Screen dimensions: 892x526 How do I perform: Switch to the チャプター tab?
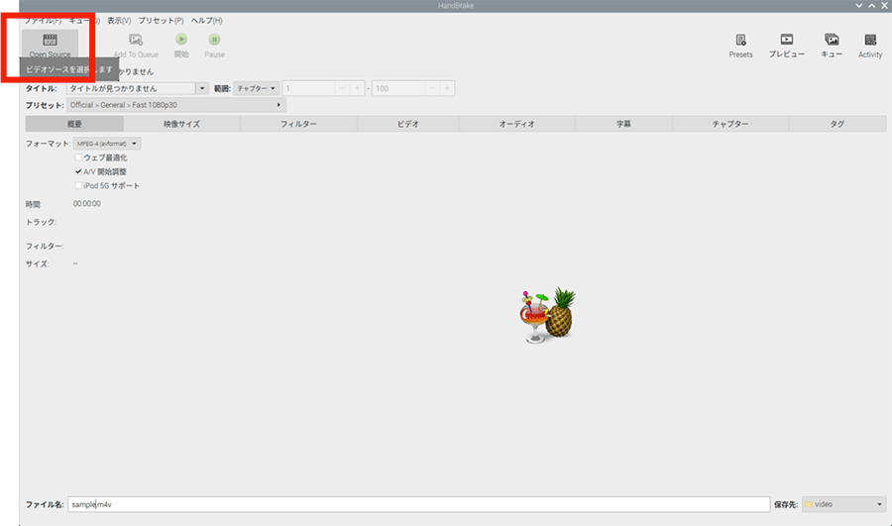click(x=730, y=124)
